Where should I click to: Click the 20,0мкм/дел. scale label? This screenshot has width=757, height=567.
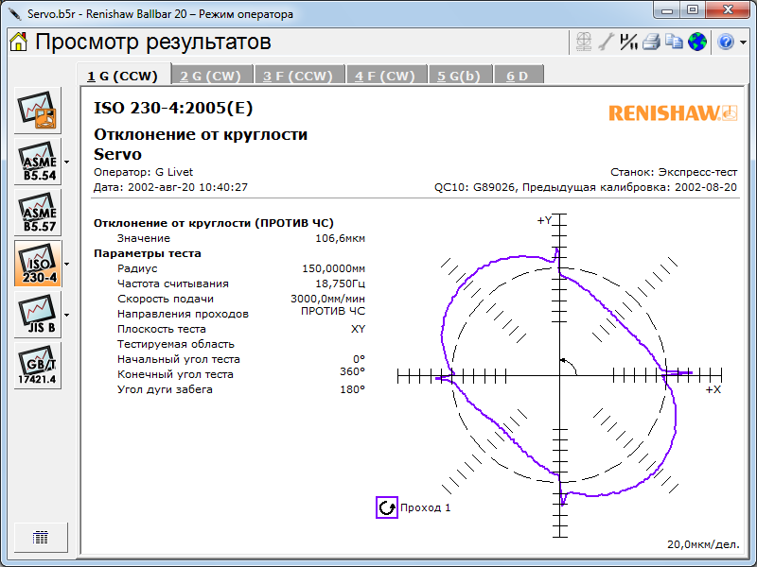703,544
